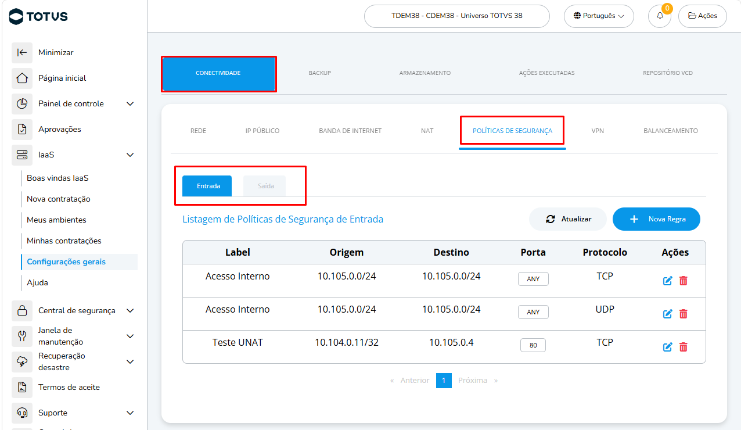
Task: Edit the Acesso Interno TCP rule
Action: pos(668,281)
